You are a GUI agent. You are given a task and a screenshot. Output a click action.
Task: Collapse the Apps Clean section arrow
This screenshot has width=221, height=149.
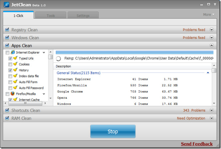(212, 45)
